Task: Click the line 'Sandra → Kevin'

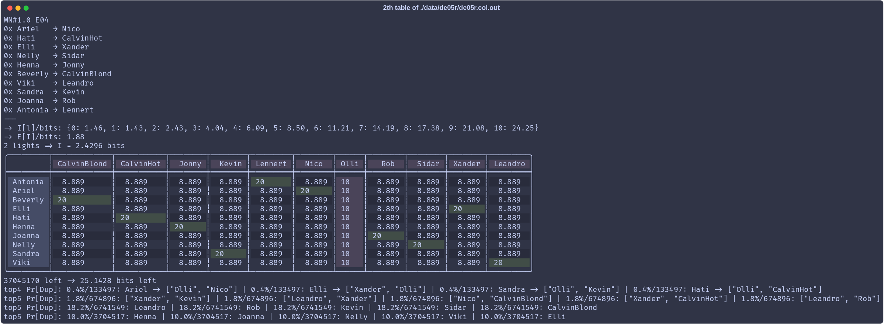Action: (x=44, y=92)
